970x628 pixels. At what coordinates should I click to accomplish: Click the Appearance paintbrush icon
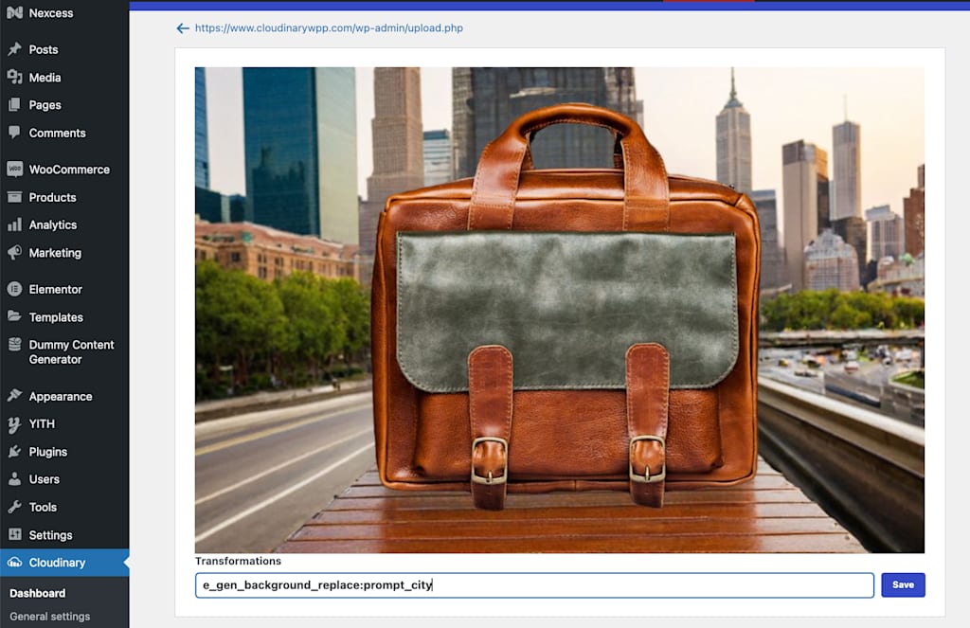[x=14, y=395]
